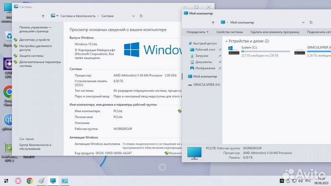Click Свойства системы toolbar button

click(229, 32)
